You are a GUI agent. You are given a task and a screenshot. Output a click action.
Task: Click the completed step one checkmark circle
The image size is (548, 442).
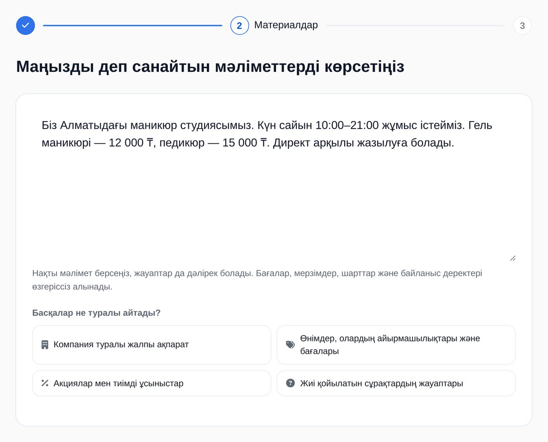25,25
